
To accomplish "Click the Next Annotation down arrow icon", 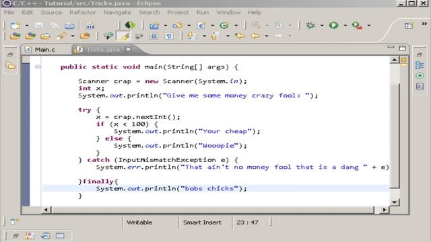I will click(191, 36).
